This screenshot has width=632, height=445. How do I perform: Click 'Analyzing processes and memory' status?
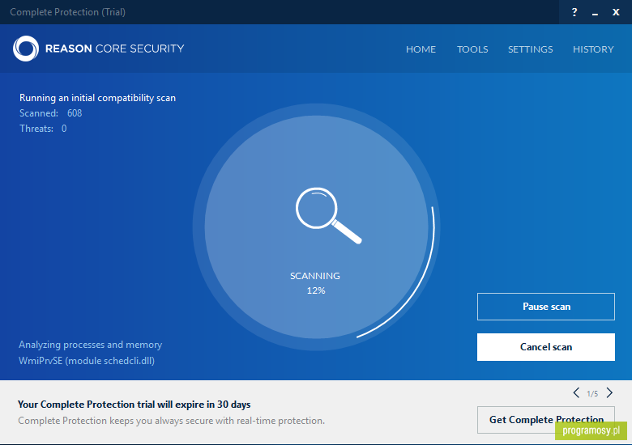(90, 345)
